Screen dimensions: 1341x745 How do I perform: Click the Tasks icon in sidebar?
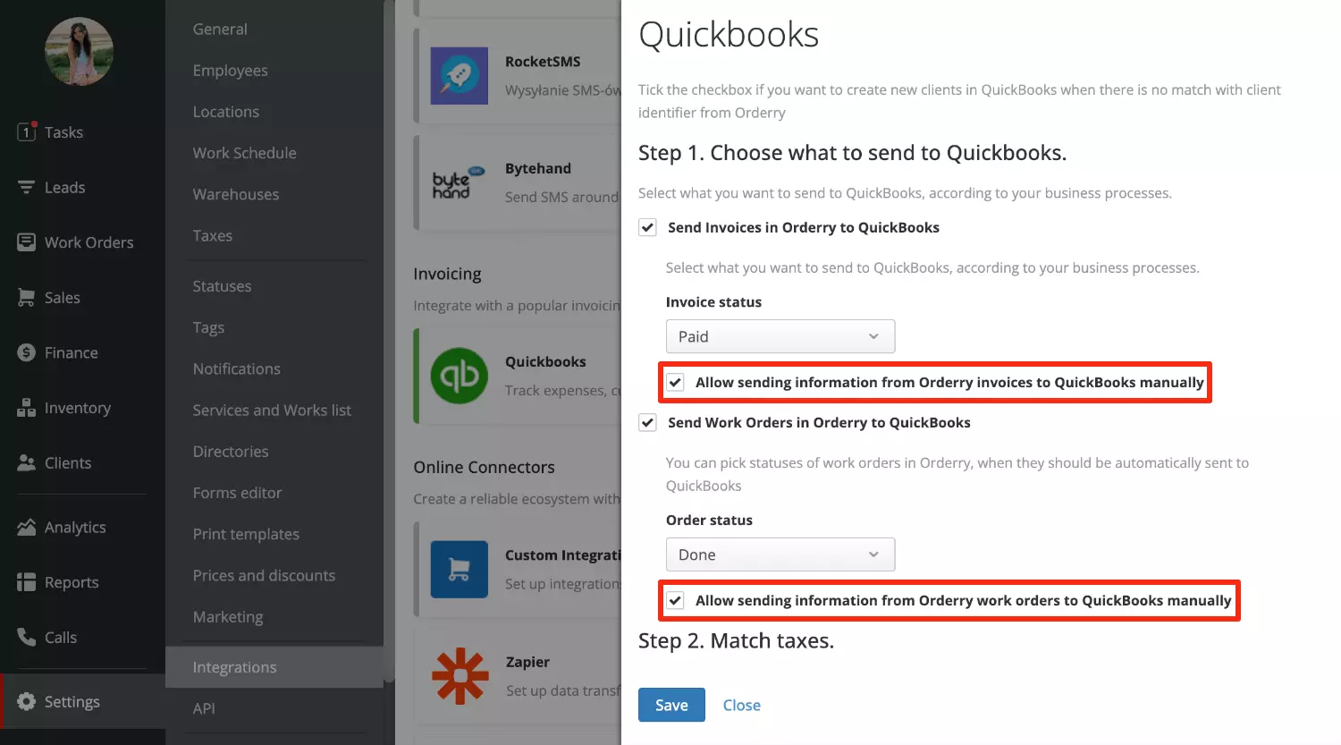27,131
